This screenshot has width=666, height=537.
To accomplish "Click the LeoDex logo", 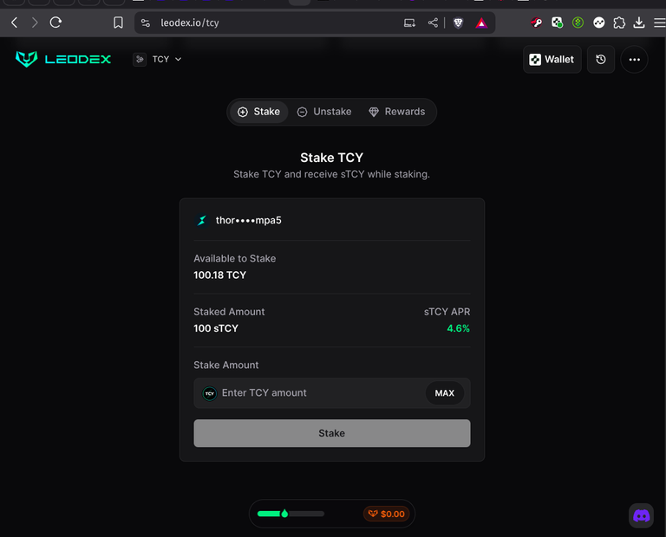I will 62,59.
